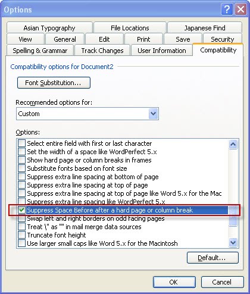250x294 pixels.
Task: Click Cancel to discard changes
Action: coord(222,282)
